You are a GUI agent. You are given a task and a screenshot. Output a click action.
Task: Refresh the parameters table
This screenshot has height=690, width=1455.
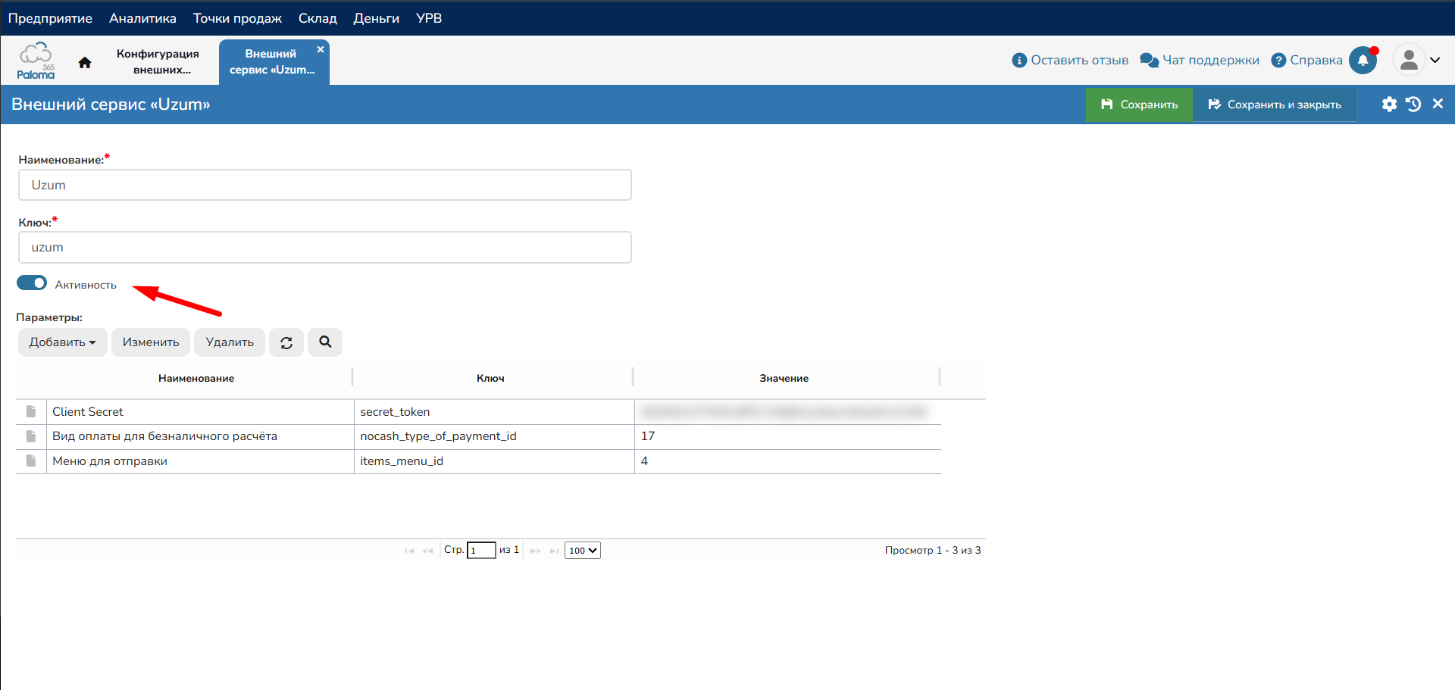click(286, 342)
